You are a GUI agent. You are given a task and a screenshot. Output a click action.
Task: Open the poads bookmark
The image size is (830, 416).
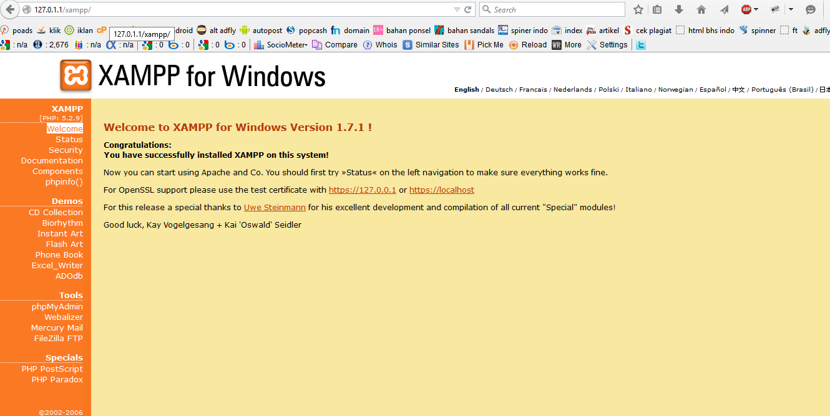16,30
